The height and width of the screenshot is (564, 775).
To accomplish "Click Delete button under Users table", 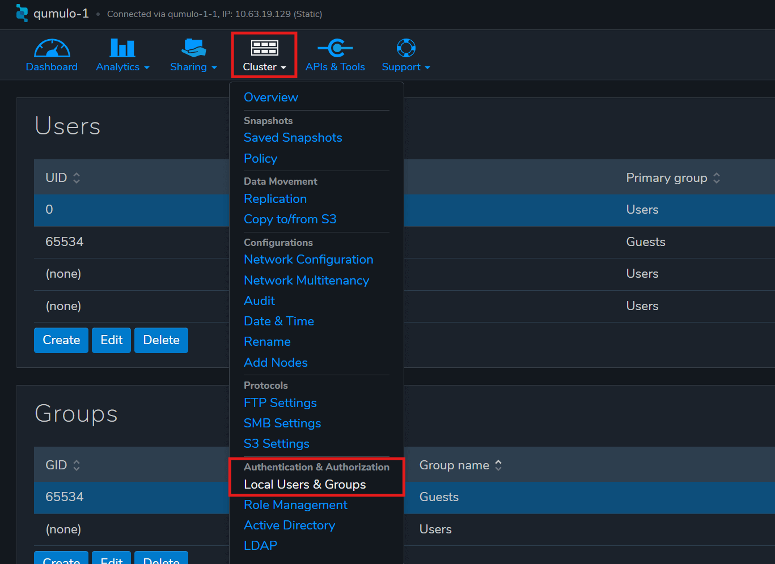I will (x=162, y=340).
